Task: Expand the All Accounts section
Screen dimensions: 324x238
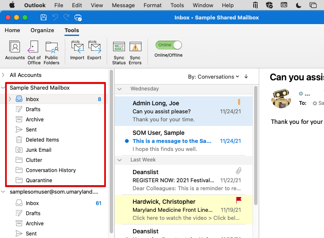Action: coord(3,75)
